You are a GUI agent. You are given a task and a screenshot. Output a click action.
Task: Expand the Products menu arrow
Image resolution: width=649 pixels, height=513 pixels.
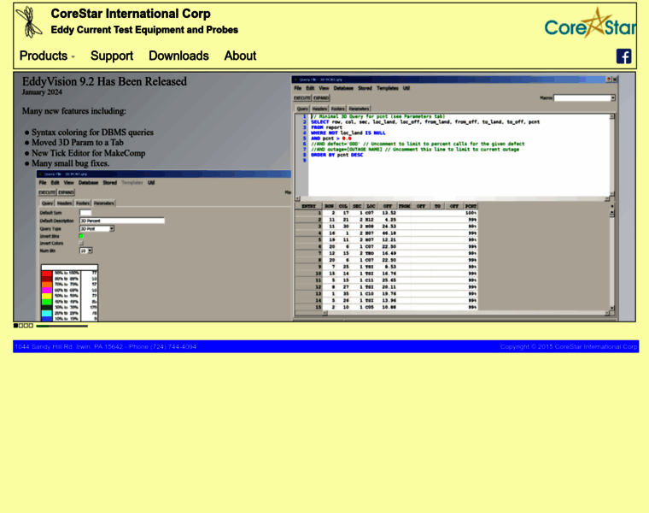pyautogui.click(x=73, y=57)
